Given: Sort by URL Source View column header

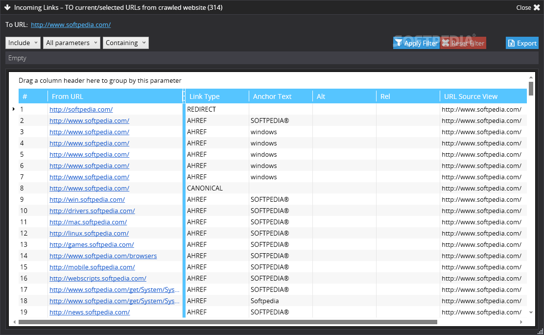Looking at the screenshot, I should point(483,96).
